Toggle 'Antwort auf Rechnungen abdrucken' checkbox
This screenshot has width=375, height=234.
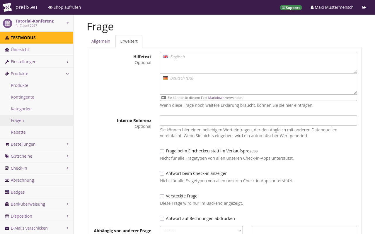[x=162, y=219]
